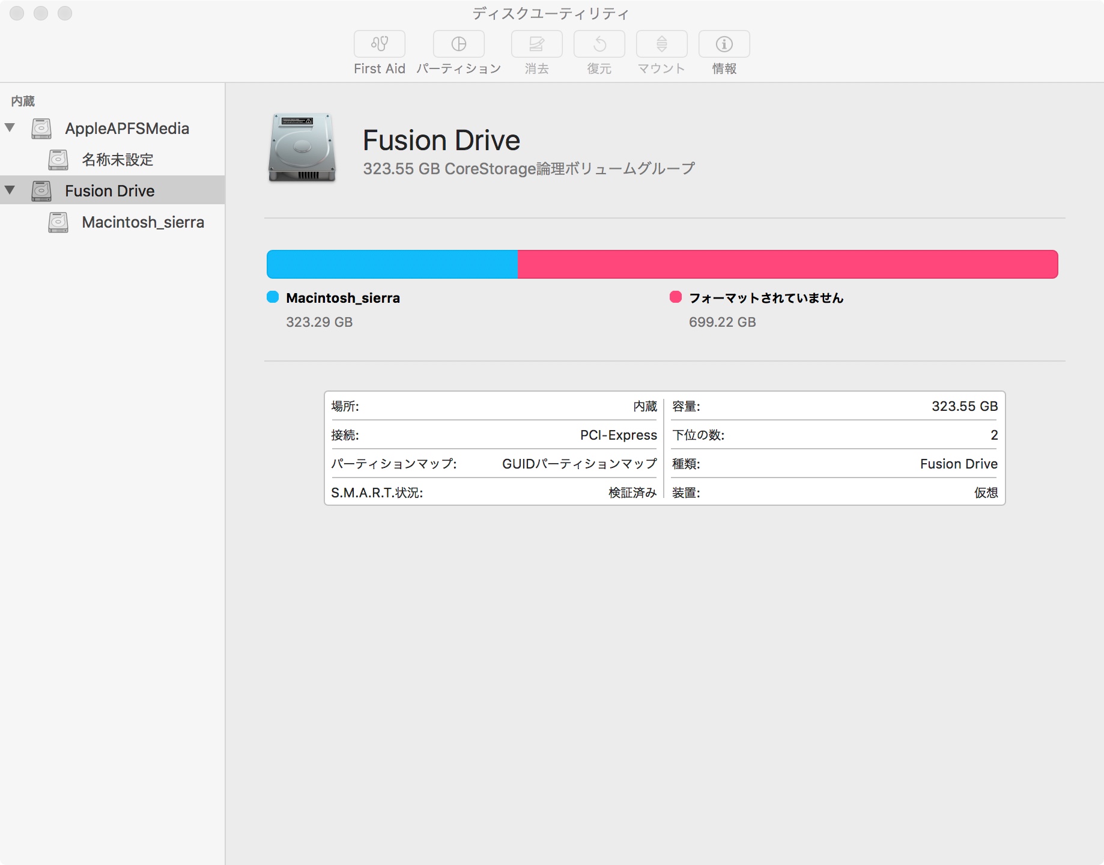Click the 消去 erase toolbar icon
This screenshot has width=1104, height=865.
pyautogui.click(x=536, y=44)
